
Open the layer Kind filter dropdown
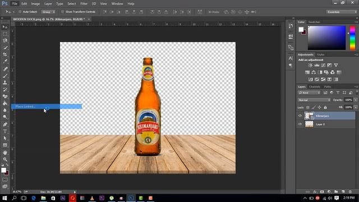point(309,93)
